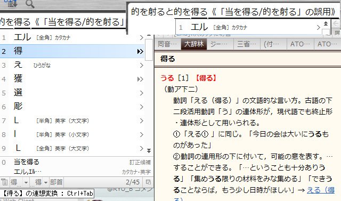
Task: Switch to the 同音… dictionary tab
Action: coord(167,44)
